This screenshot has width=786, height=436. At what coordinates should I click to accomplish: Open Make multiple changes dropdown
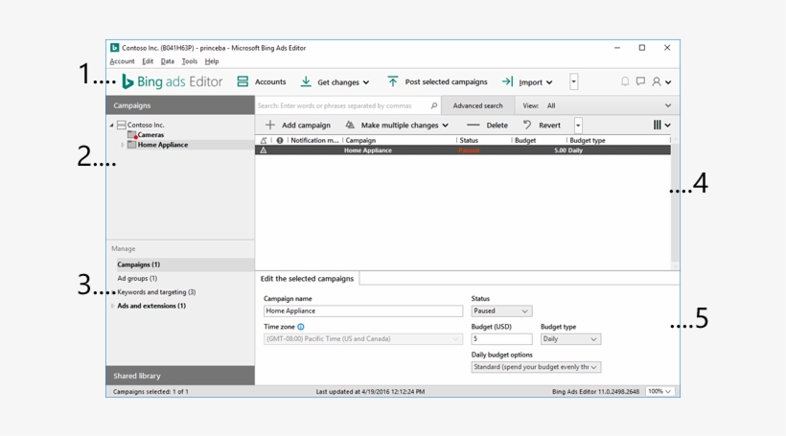pos(397,126)
